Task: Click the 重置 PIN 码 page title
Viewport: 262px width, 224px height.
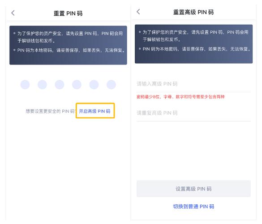Action: [x=68, y=13]
